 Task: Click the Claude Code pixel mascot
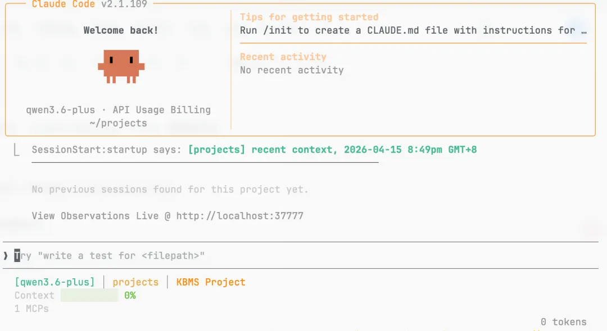point(121,66)
